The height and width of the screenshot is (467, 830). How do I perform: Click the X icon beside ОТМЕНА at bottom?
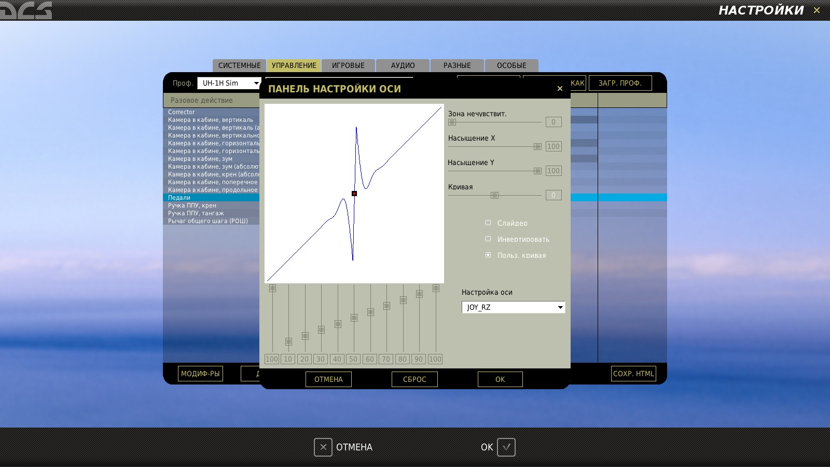click(x=323, y=447)
